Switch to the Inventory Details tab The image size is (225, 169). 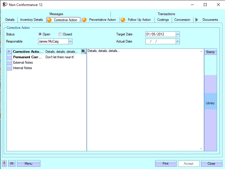[x=31, y=20]
